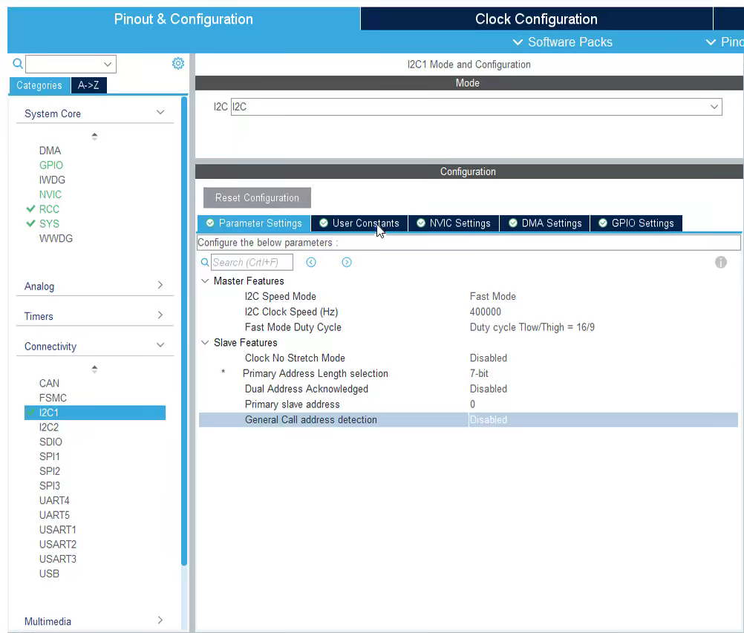744x633 pixels.
Task: Select USART1 peripheral
Action: 58,530
